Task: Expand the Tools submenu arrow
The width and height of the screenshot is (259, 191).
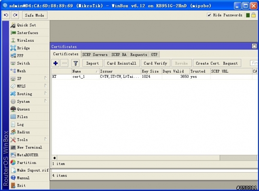Action: (x=45, y=139)
